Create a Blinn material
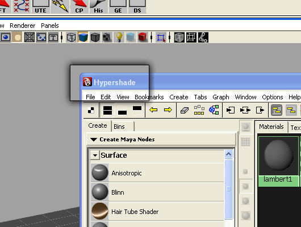 pyautogui.click(x=157, y=192)
